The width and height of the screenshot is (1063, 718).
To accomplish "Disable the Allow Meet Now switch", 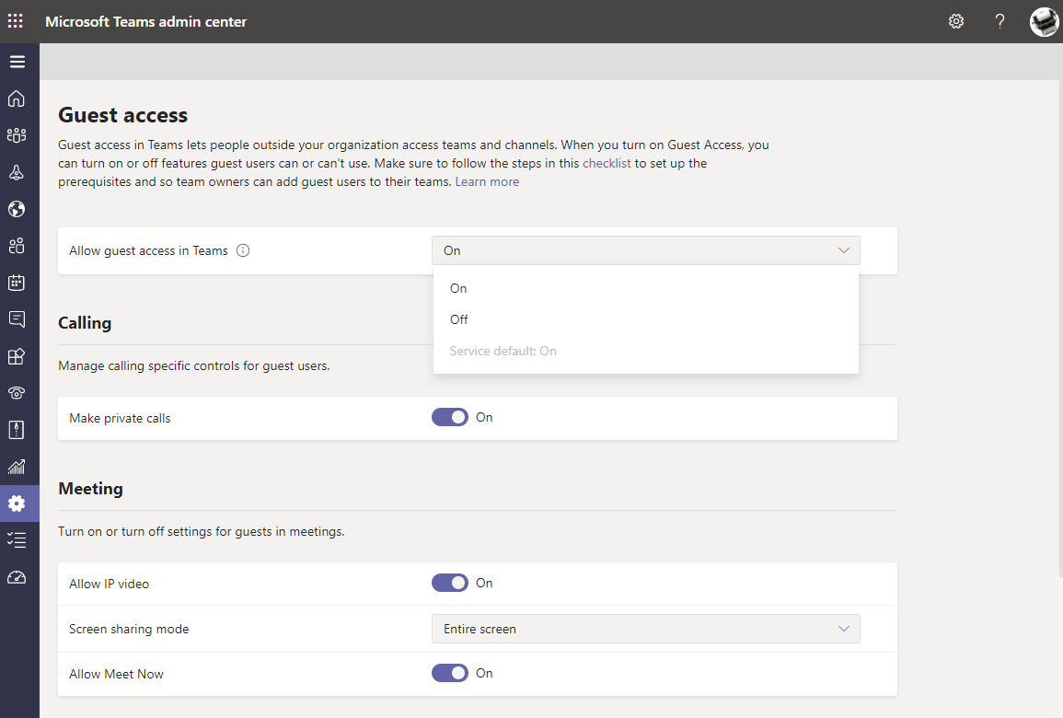I will 450,673.
